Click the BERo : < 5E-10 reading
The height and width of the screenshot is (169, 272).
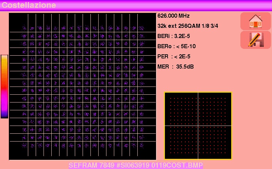tap(176, 46)
